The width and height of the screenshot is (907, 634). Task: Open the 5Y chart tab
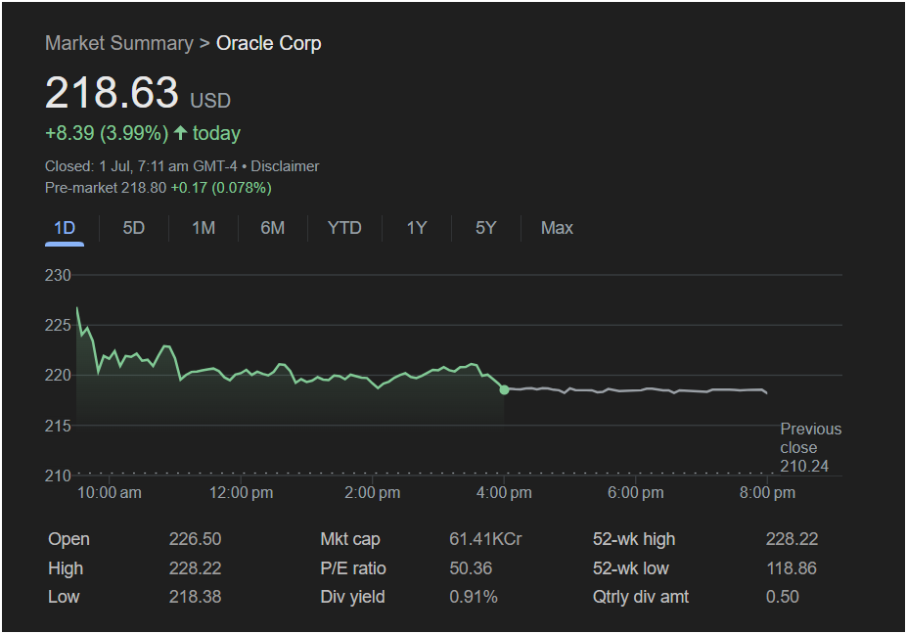486,228
